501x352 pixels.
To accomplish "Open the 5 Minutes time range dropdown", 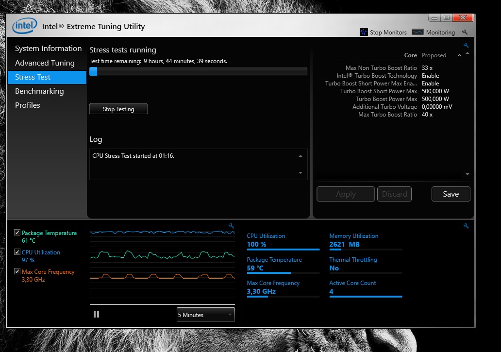I will point(206,315).
